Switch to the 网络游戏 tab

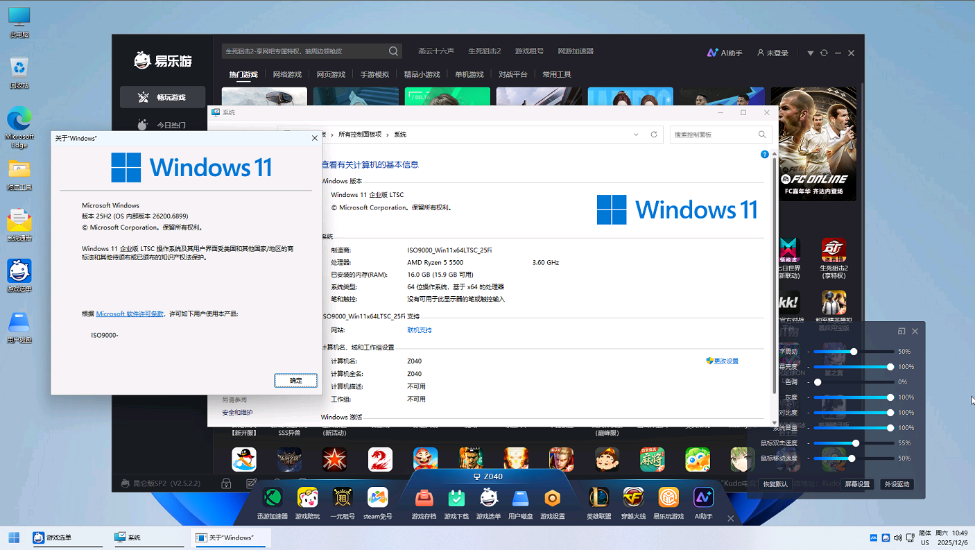click(288, 74)
